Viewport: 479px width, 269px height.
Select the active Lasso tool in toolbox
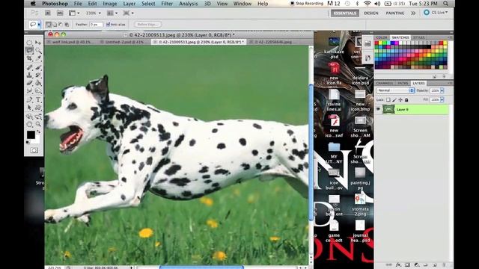(x=29, y=50)
